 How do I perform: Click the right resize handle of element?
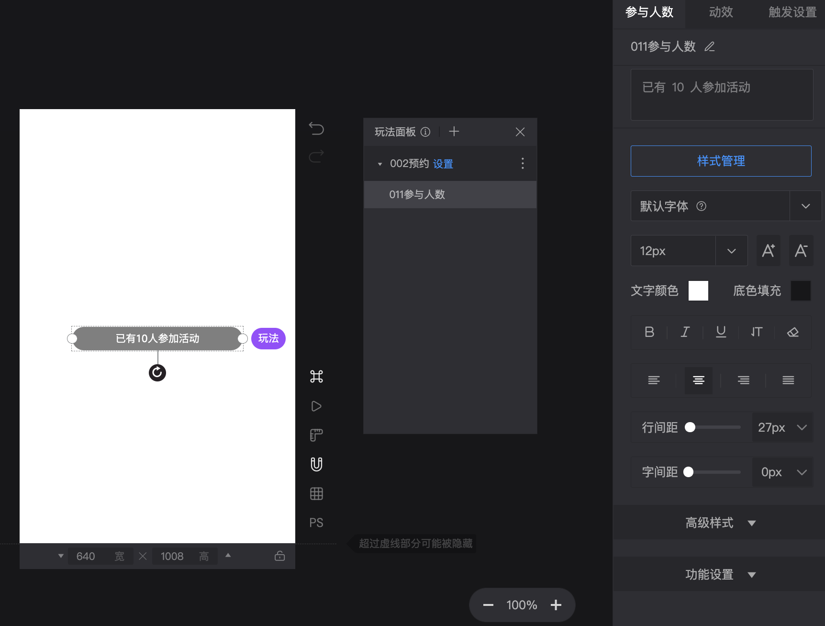click(x=243, y=338)
